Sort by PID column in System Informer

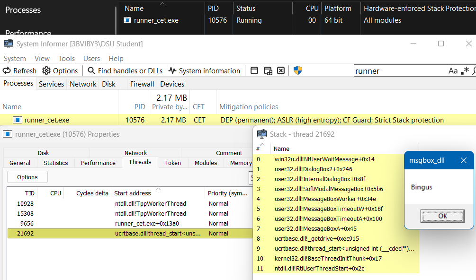(140, 107)
